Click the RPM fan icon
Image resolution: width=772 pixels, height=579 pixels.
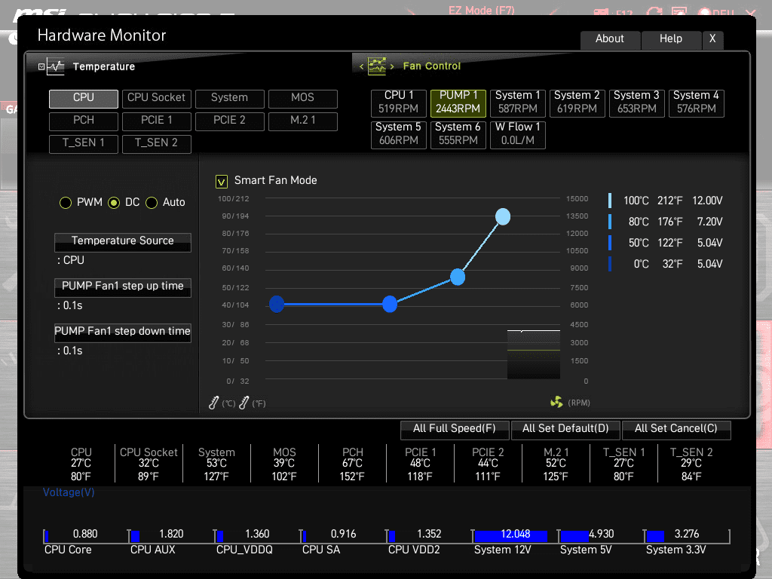[x=556, y=403]
